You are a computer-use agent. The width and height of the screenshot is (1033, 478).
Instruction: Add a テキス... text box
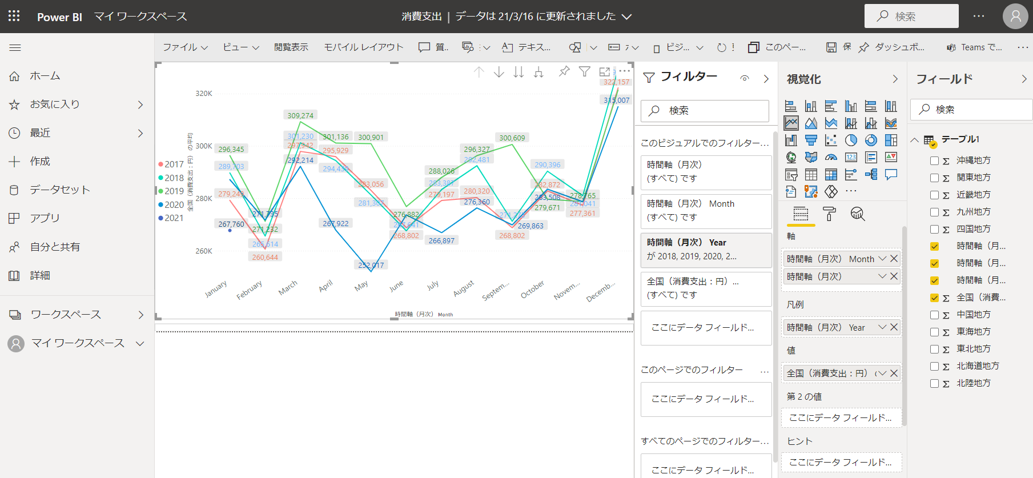(x=526, y=47)
